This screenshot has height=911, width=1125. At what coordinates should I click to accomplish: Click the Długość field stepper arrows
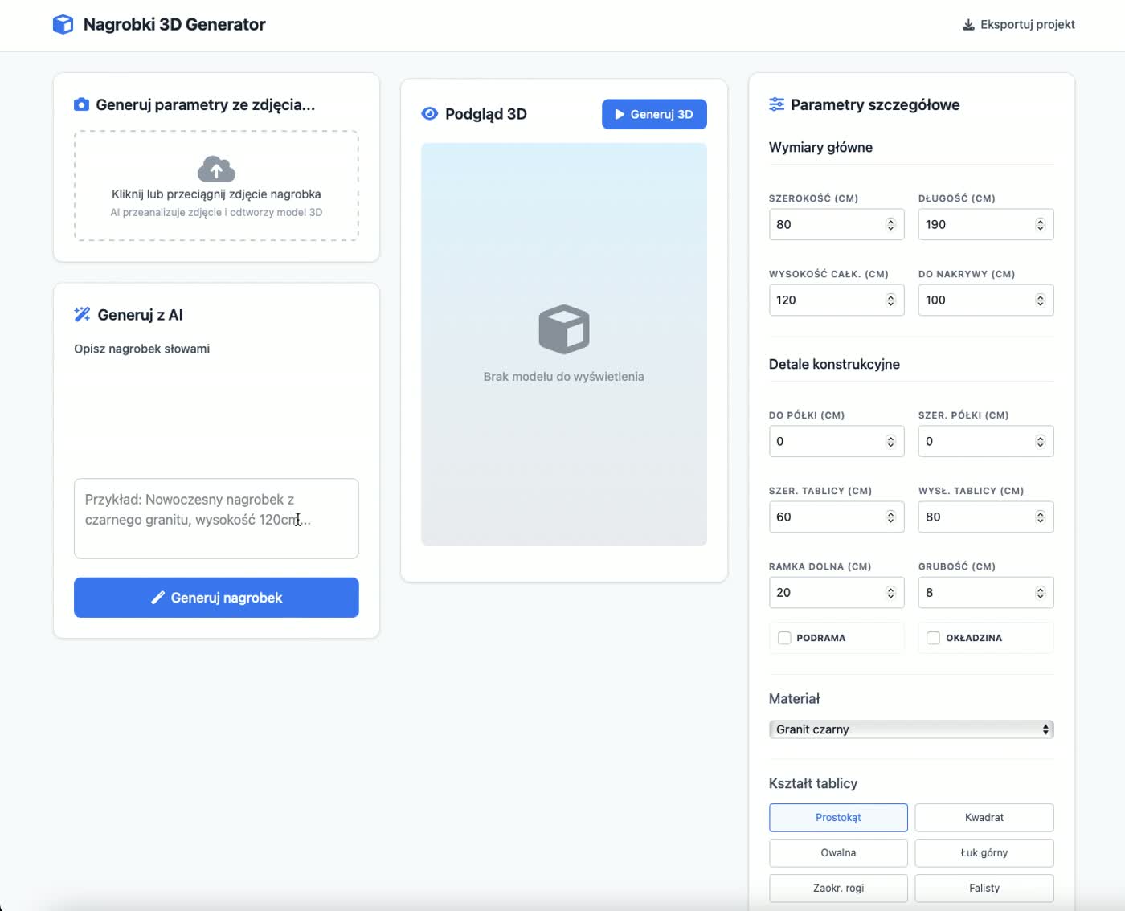point(1040,225)
